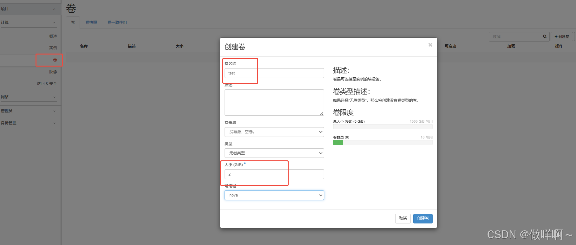
Task: Open 实例 in the sidebar
Action: [53, 48]
